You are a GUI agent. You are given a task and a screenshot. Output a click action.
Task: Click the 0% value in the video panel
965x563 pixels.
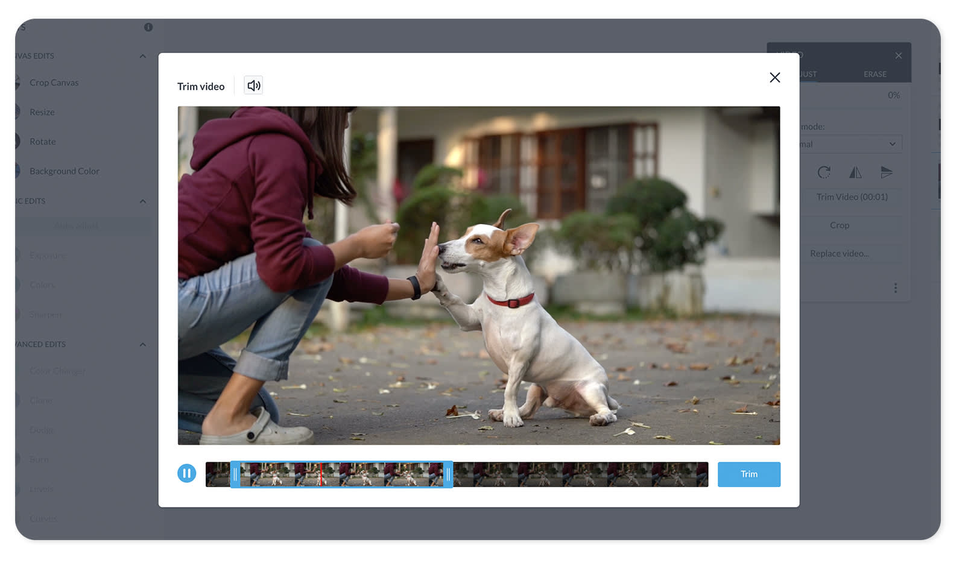pyautogui.click(x=894, y=95)
